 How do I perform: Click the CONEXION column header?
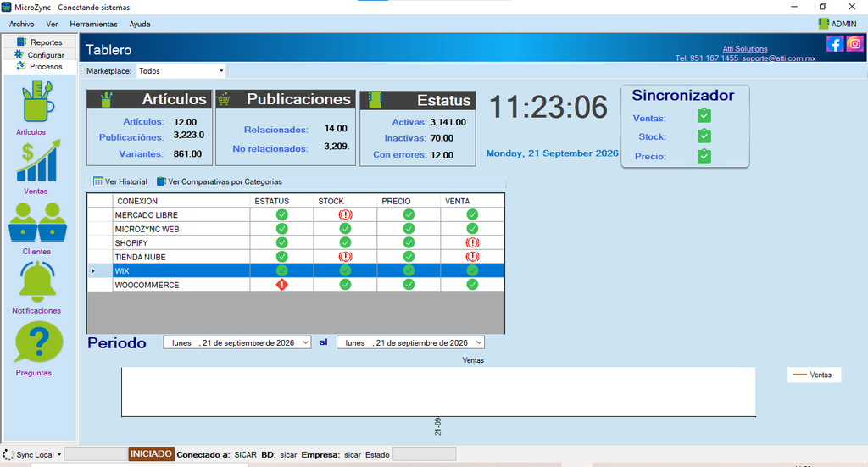pyautogui.click(x=181, y=201)
